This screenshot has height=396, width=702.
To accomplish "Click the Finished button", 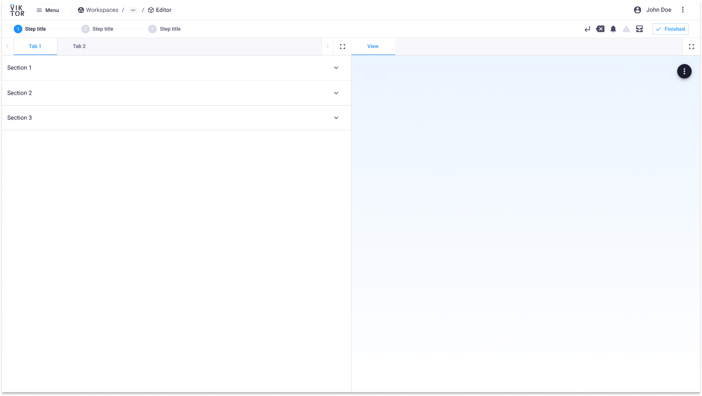I will [x=670, y=29].
